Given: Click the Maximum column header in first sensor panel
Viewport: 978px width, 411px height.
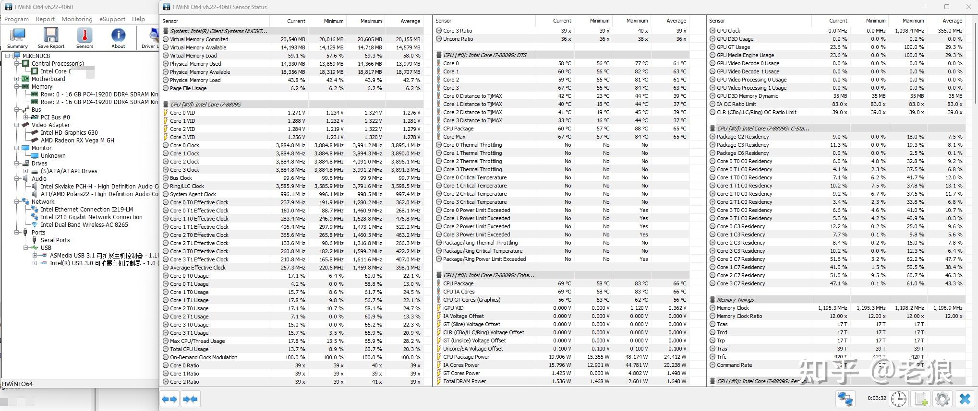Looking at the screenshot, I should [371, 21].
